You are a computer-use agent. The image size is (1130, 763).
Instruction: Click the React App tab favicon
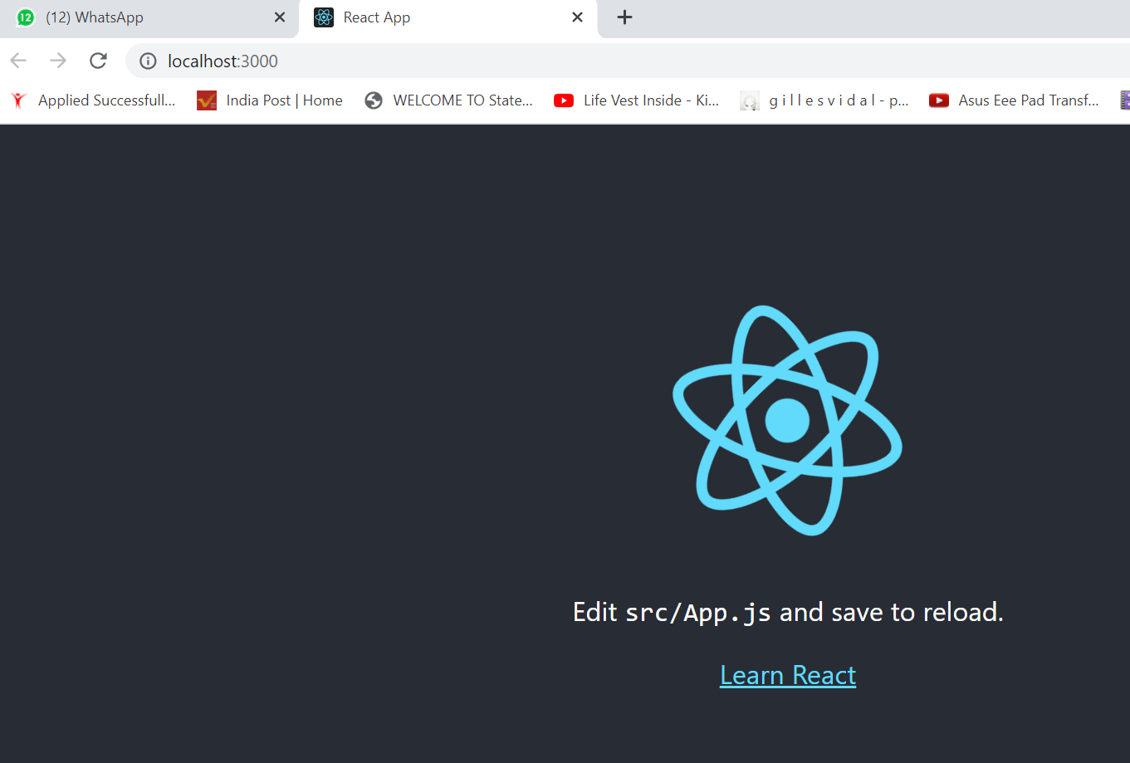(324, 17)
